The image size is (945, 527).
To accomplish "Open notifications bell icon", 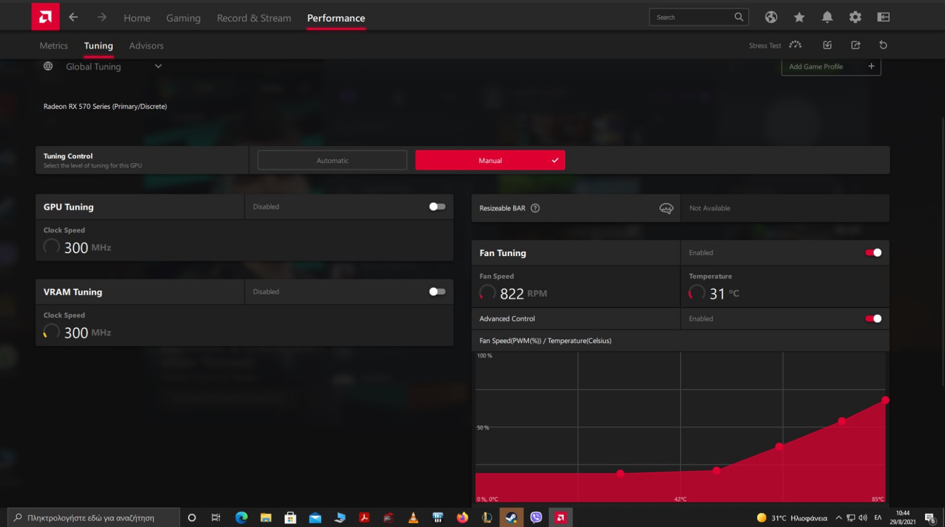I will point(827,17).
